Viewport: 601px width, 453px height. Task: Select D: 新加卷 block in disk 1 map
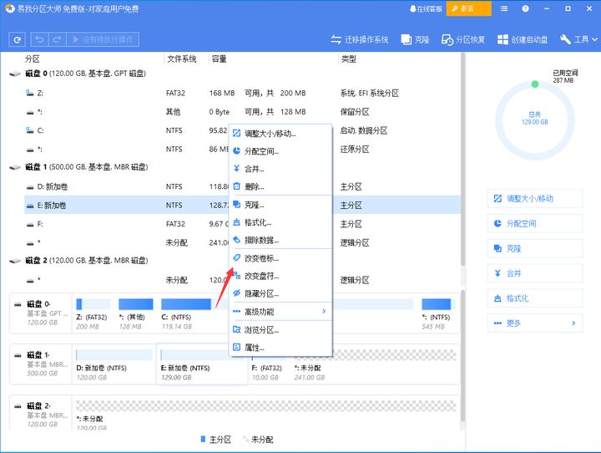(114, 364)
